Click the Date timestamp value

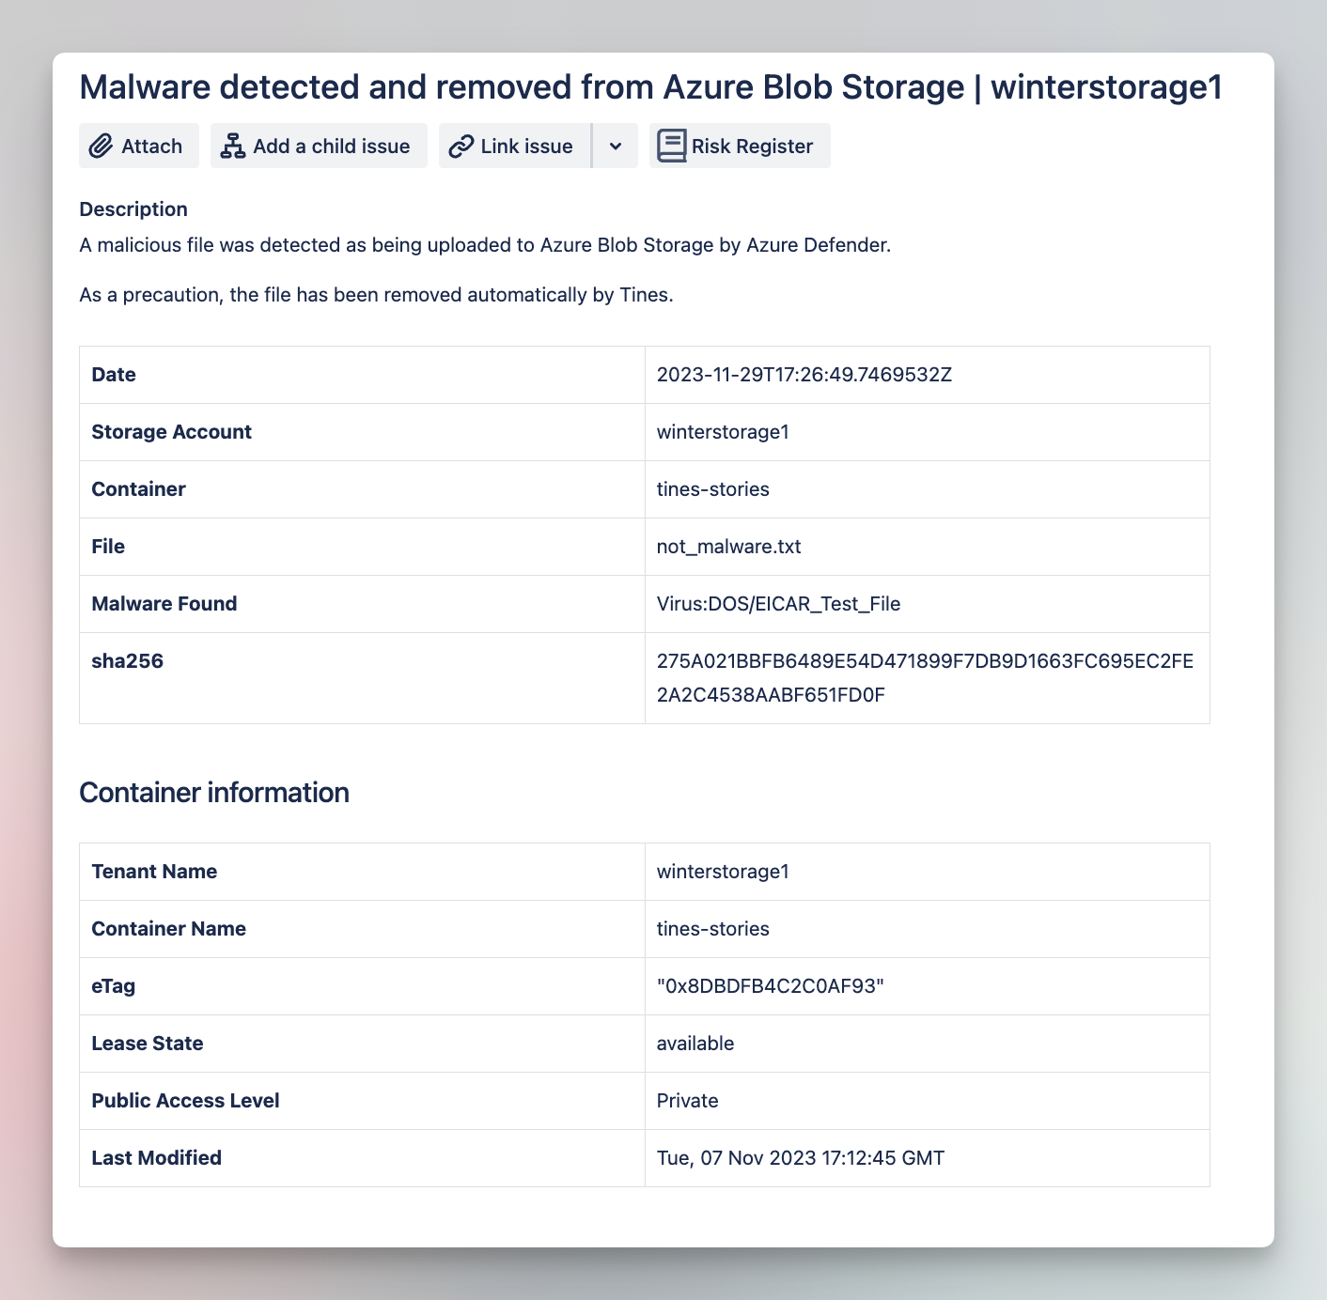point(804,375)
